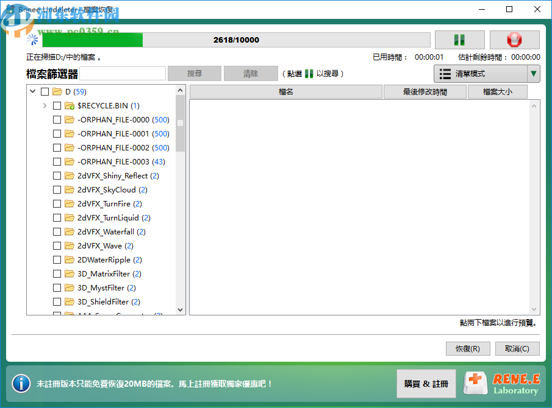Sort by the 檔名 column header
552x408 pixels.
coord(286,92)
